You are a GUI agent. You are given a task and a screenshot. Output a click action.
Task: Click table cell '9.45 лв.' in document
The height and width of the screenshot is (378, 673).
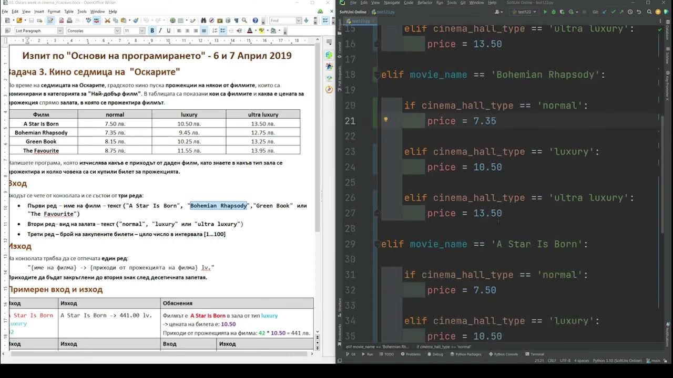tap(189, 133)
